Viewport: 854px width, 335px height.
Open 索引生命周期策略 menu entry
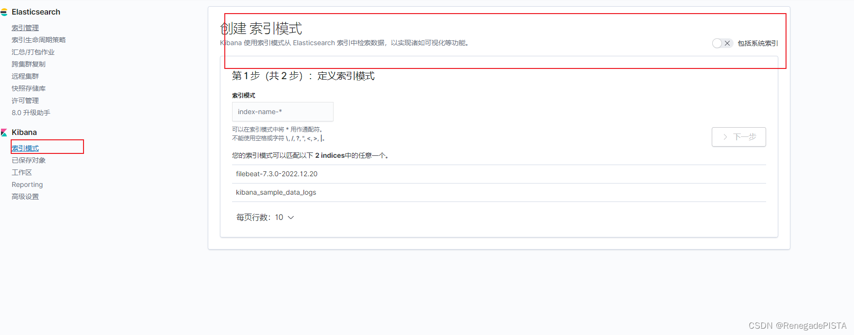38,40
